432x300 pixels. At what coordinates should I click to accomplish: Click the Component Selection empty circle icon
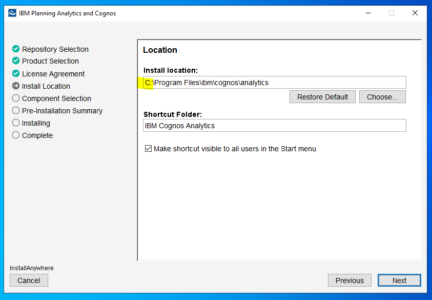tap(16, 98)
